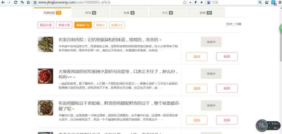Click the 总共:12篇 total text
The image size is (282, 134).
pyautogui.click(x=234, y=24)
